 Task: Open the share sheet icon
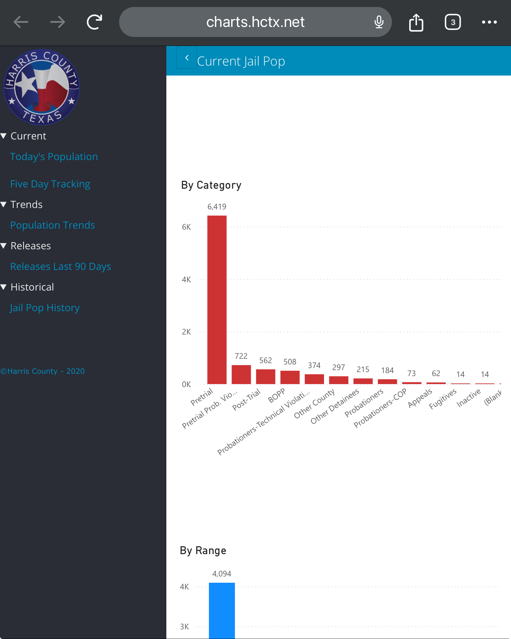pos(416,22)
